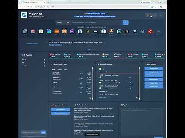Click inside the My Notes text area
This screenshot has height=138, width=185.
tap(142, 122)
